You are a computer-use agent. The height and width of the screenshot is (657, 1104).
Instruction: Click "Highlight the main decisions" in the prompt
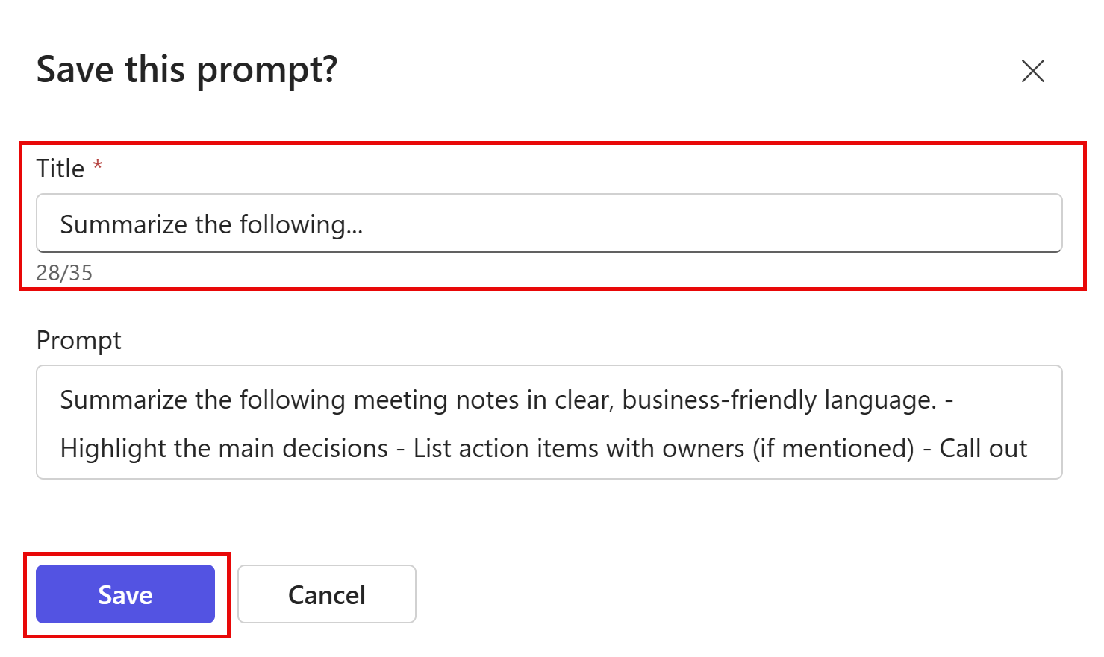224,448
